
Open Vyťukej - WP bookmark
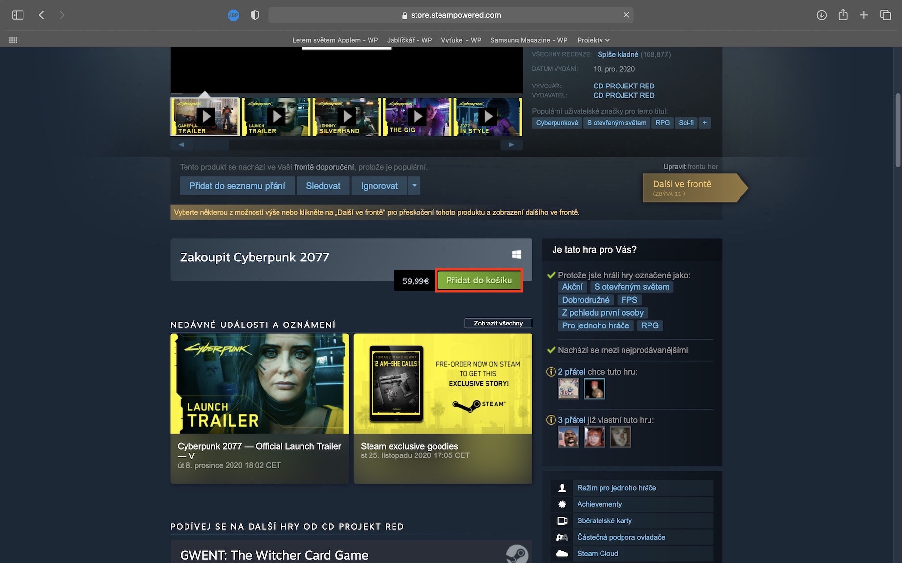(461, 40)
